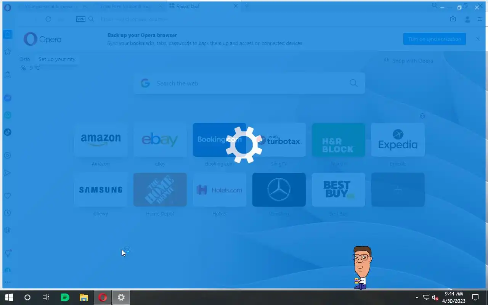This screenshot has width=488, height=305.
Task: Open the green notes app on taskbar
Action: 65,297
